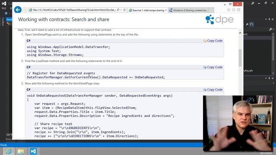Open Solution Explorer window position dropdown arrow

pos(266,19)
